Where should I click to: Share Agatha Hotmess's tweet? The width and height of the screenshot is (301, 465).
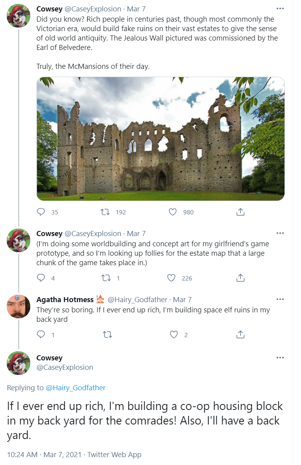[x=240, y=334]
